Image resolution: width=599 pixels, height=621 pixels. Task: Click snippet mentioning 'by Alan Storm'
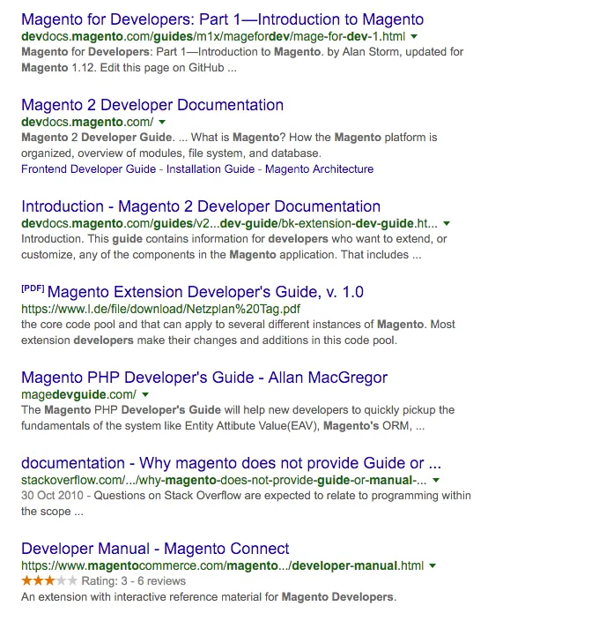click(242, 60)
